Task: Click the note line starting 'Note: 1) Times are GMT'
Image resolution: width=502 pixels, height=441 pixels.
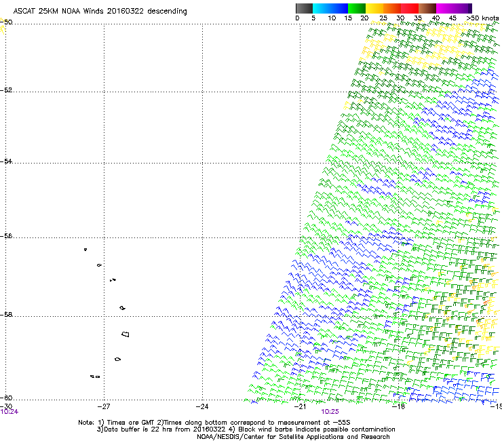Action: [214, 423]
